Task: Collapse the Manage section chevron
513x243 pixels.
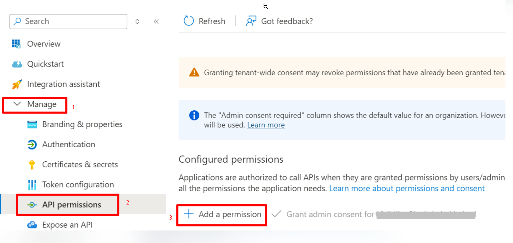Action: pyautogui.click(x=17, y=104)
